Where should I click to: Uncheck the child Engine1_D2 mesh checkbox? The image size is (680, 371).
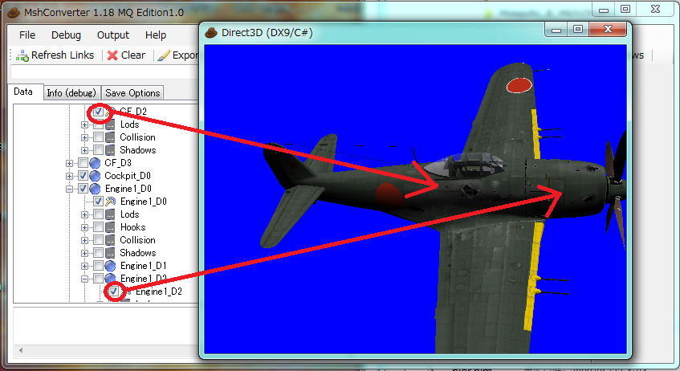tap(114, 291)
